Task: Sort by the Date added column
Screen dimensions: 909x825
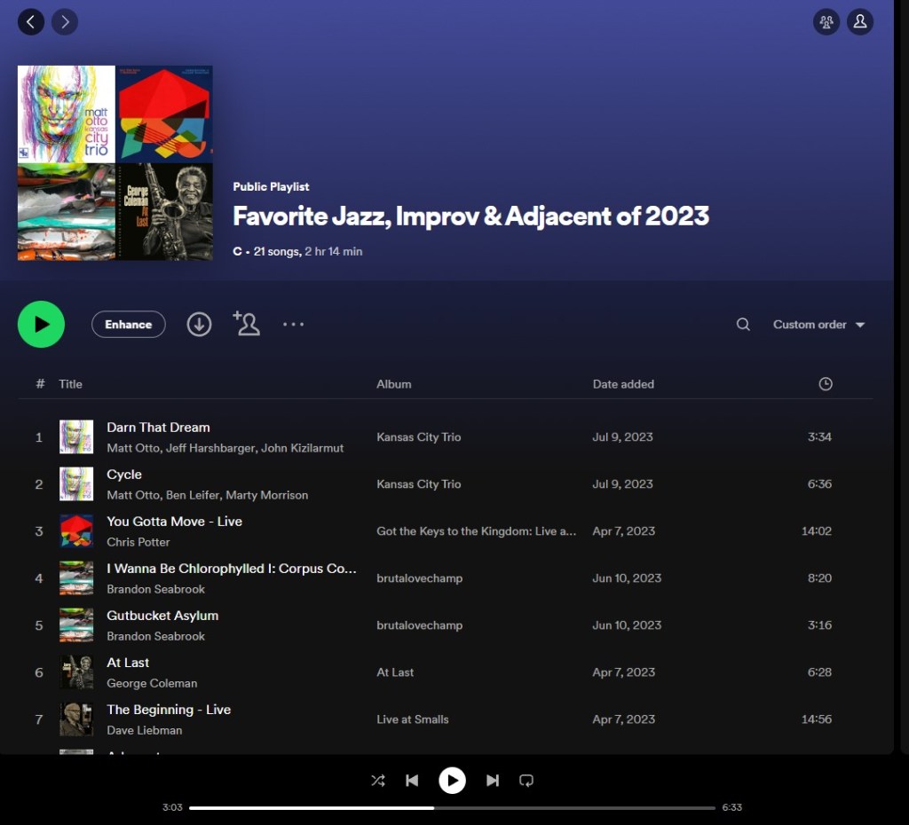Action: pyautogui.click(x=623, y=384)
